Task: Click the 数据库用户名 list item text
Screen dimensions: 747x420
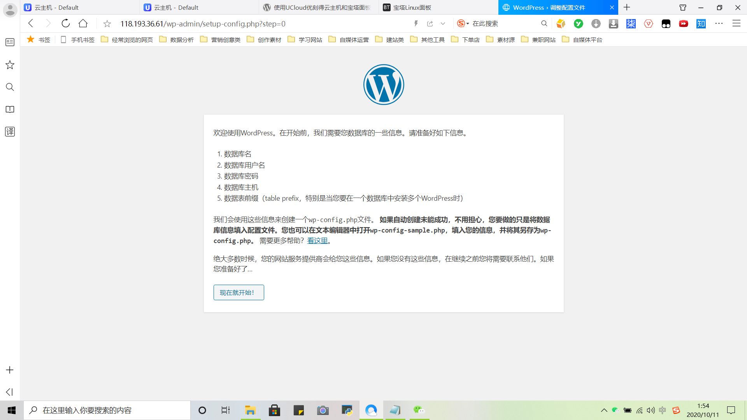Action: (x=244, y=165)
